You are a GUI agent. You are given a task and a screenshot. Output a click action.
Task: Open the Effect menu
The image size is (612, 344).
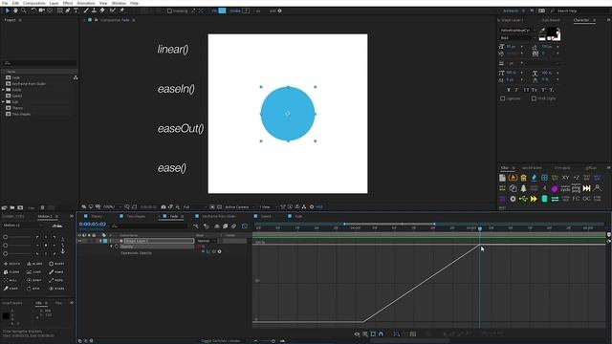(68, 3)
